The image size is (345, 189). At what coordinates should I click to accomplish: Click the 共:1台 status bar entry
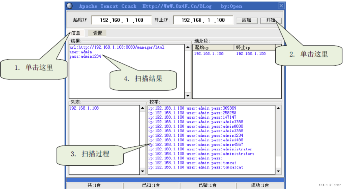pyautogui.click(x=94, y=186)
